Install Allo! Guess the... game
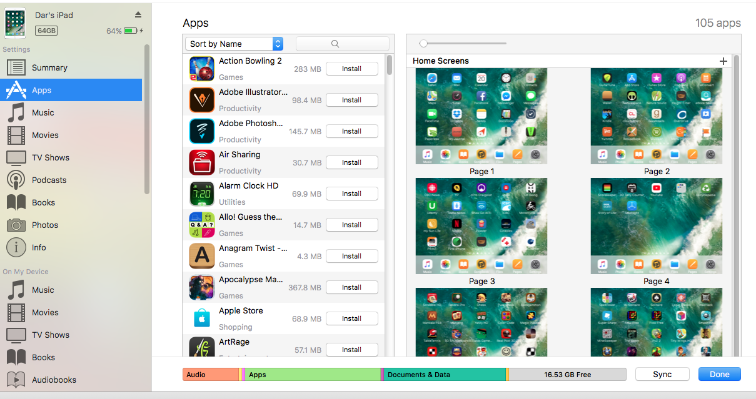The image size is (756, 399). coord(352,225)
